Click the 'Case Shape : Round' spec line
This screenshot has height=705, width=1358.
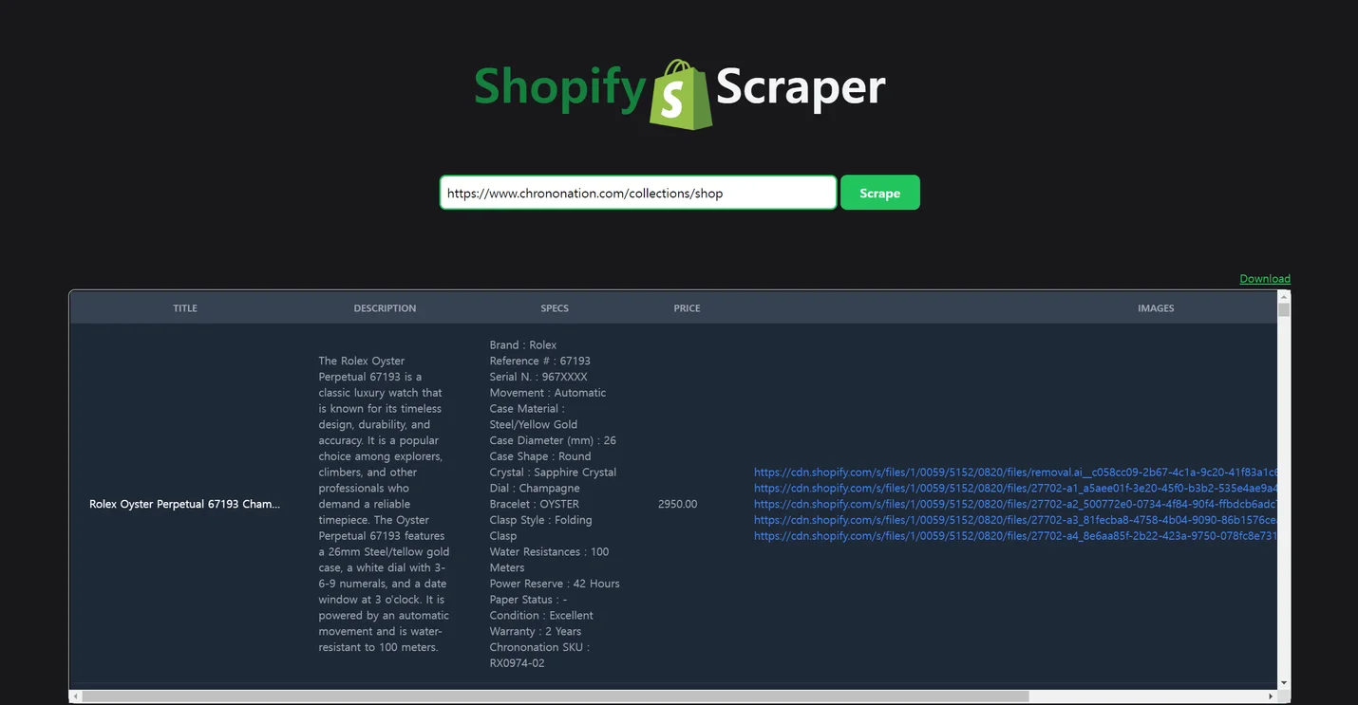click(540, 456)
